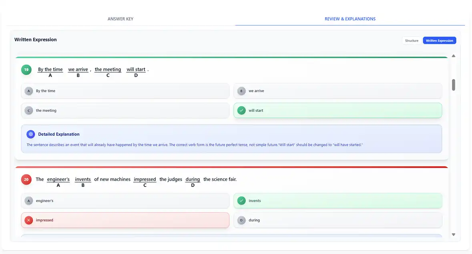
Task: Open the Review & Explanations tab
Action: [350, 19]
